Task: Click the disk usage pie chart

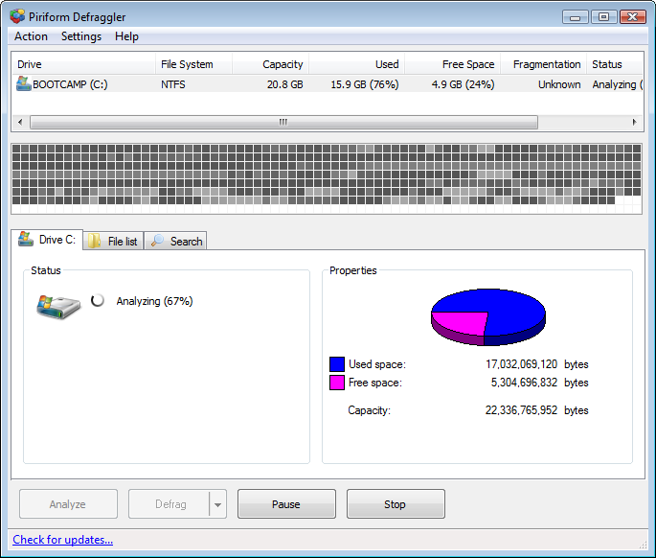Action: [487, 314]
